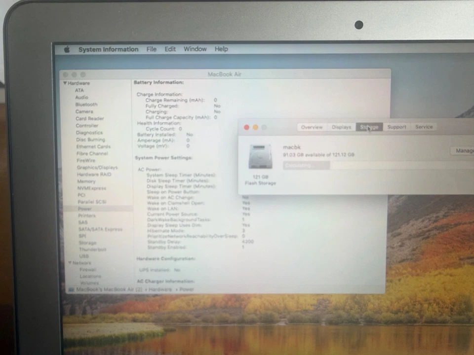Collapse the Hardware tree section
Image resolution: width=474 pixels, height=355 pixels.
(x=65, y=83)
